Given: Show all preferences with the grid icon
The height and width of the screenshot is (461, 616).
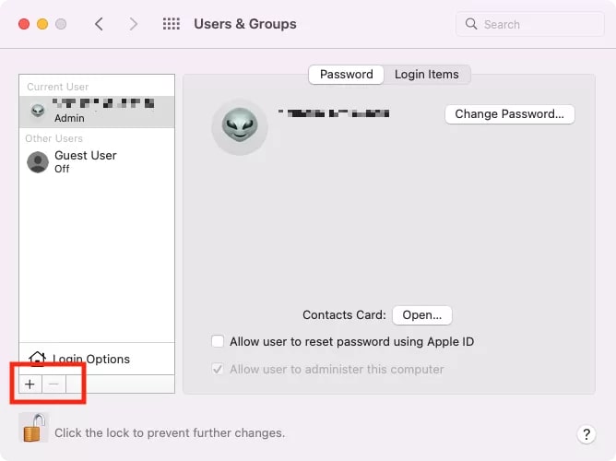Looking at the screenshot, I should pos(171,24).
